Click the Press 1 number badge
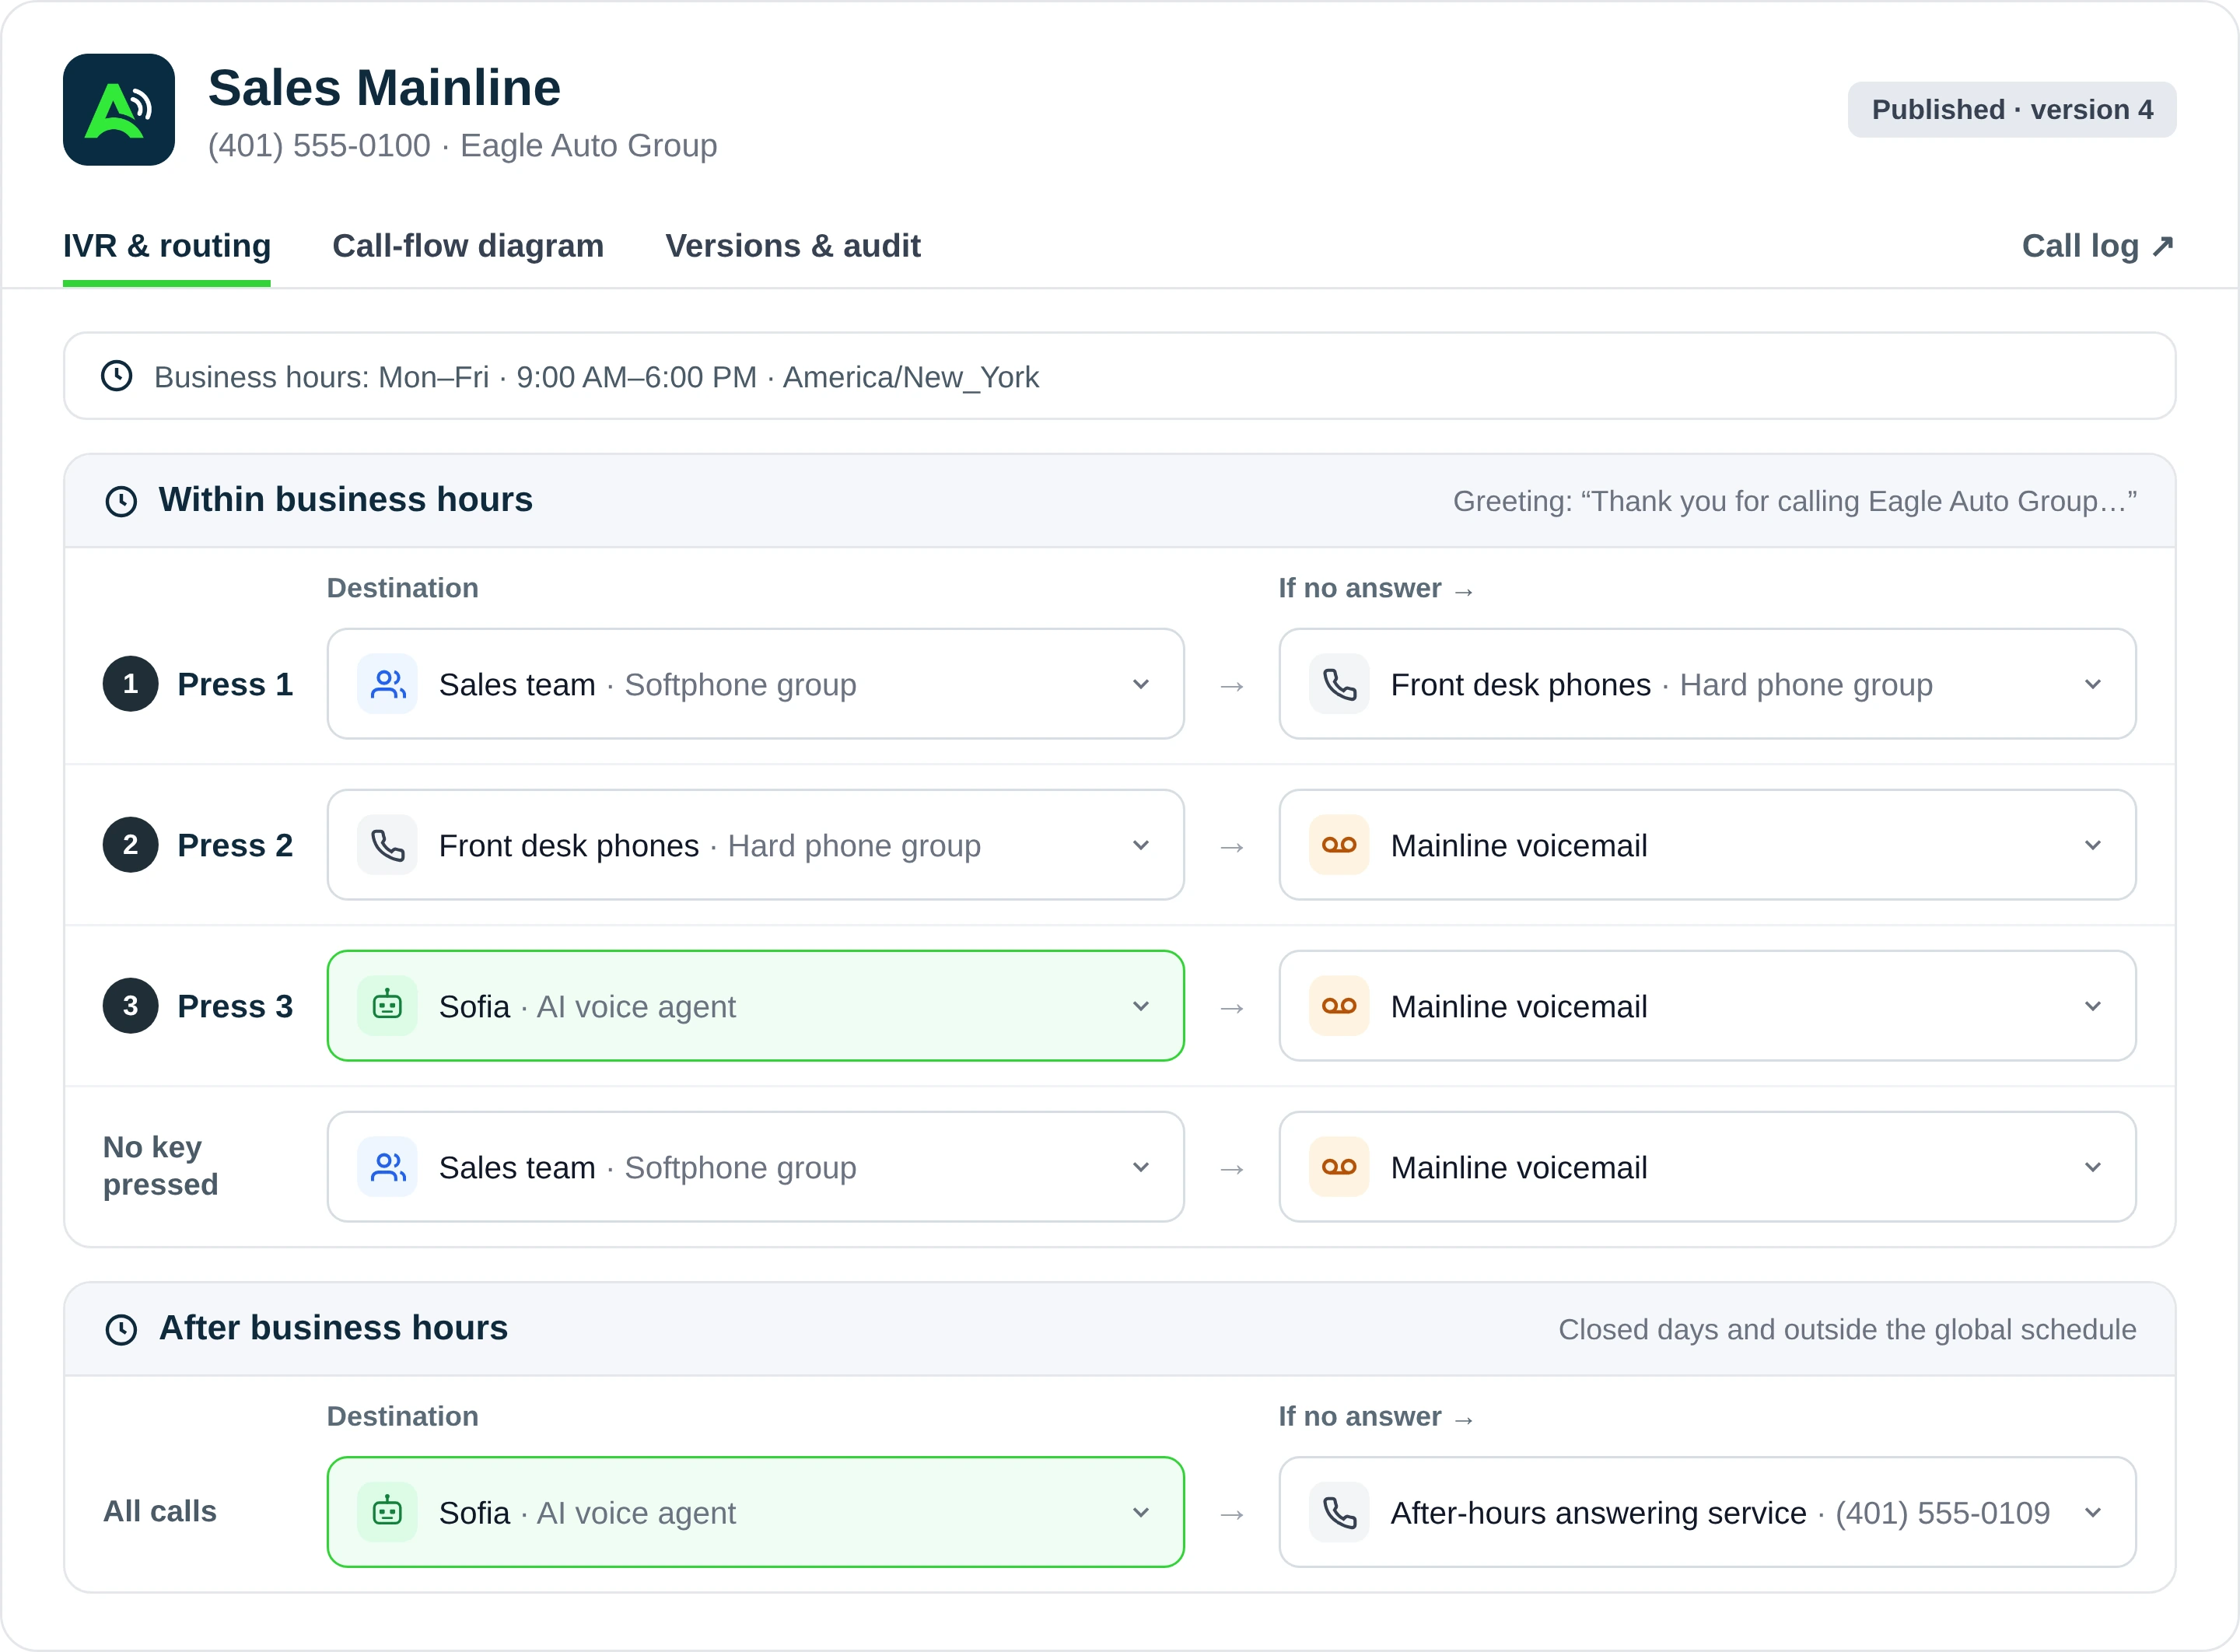This screenshot has height=1652, width=2240. [x=131, y=684]
